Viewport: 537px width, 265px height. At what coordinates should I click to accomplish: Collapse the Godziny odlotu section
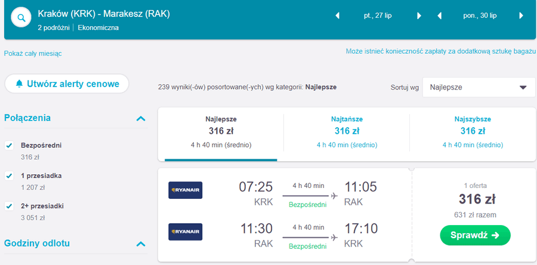(141, 244)
